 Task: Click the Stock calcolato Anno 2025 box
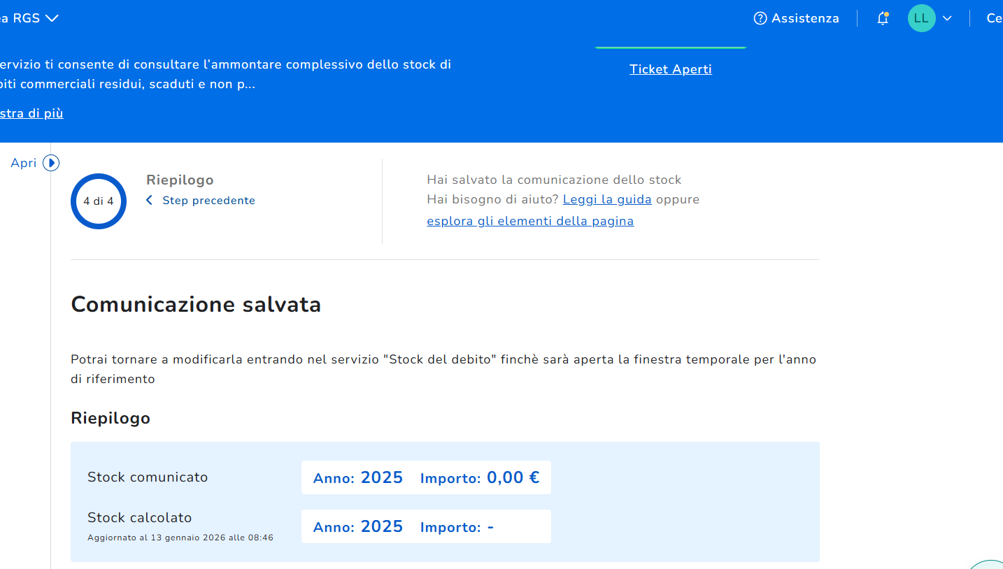pyautogui.click(x=357, y=526)
